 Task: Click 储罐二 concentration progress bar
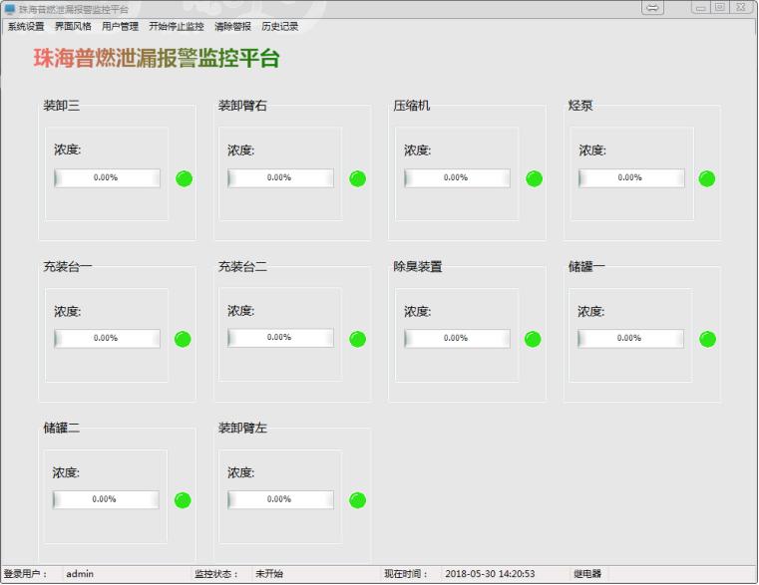point(106,499)
